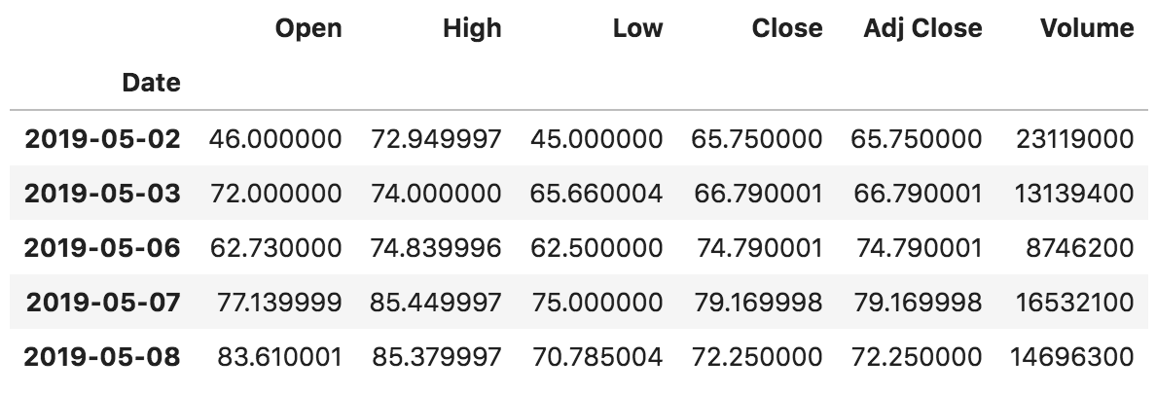Click the Open column header
The width and height of the screenshot is (1156, 395).
point(308,28)
